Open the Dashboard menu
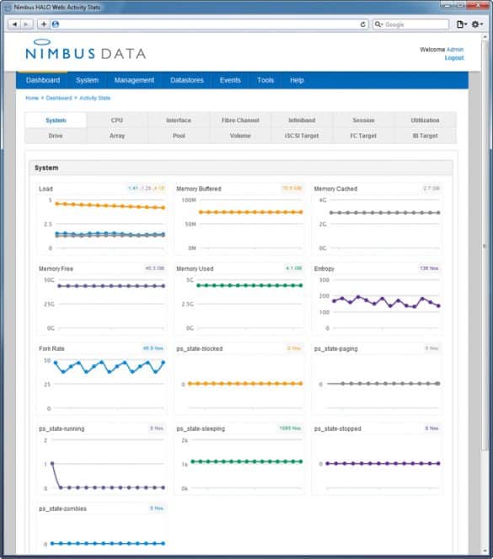 [43, 80]
